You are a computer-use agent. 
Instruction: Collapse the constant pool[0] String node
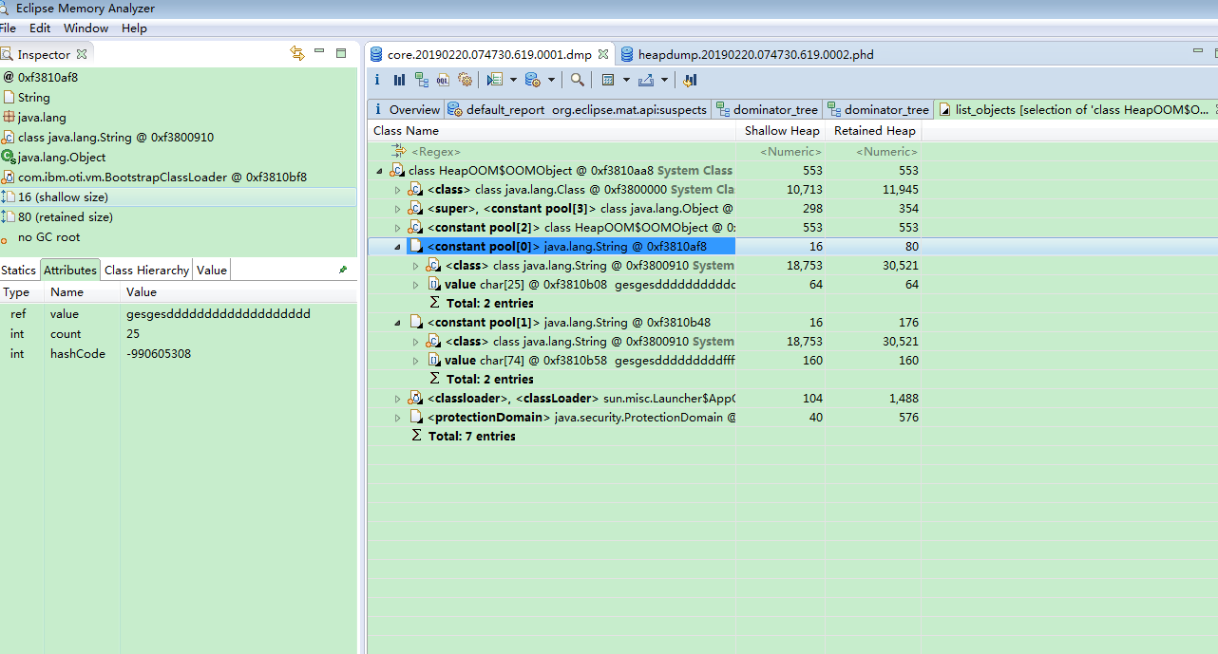(x=398, y=247)
